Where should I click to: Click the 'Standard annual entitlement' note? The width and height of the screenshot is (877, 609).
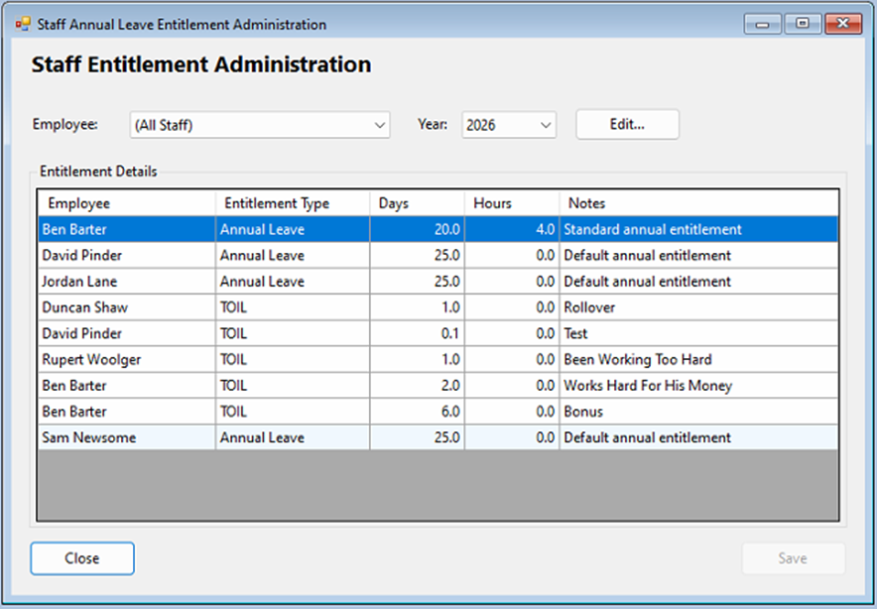click(698, 229)
